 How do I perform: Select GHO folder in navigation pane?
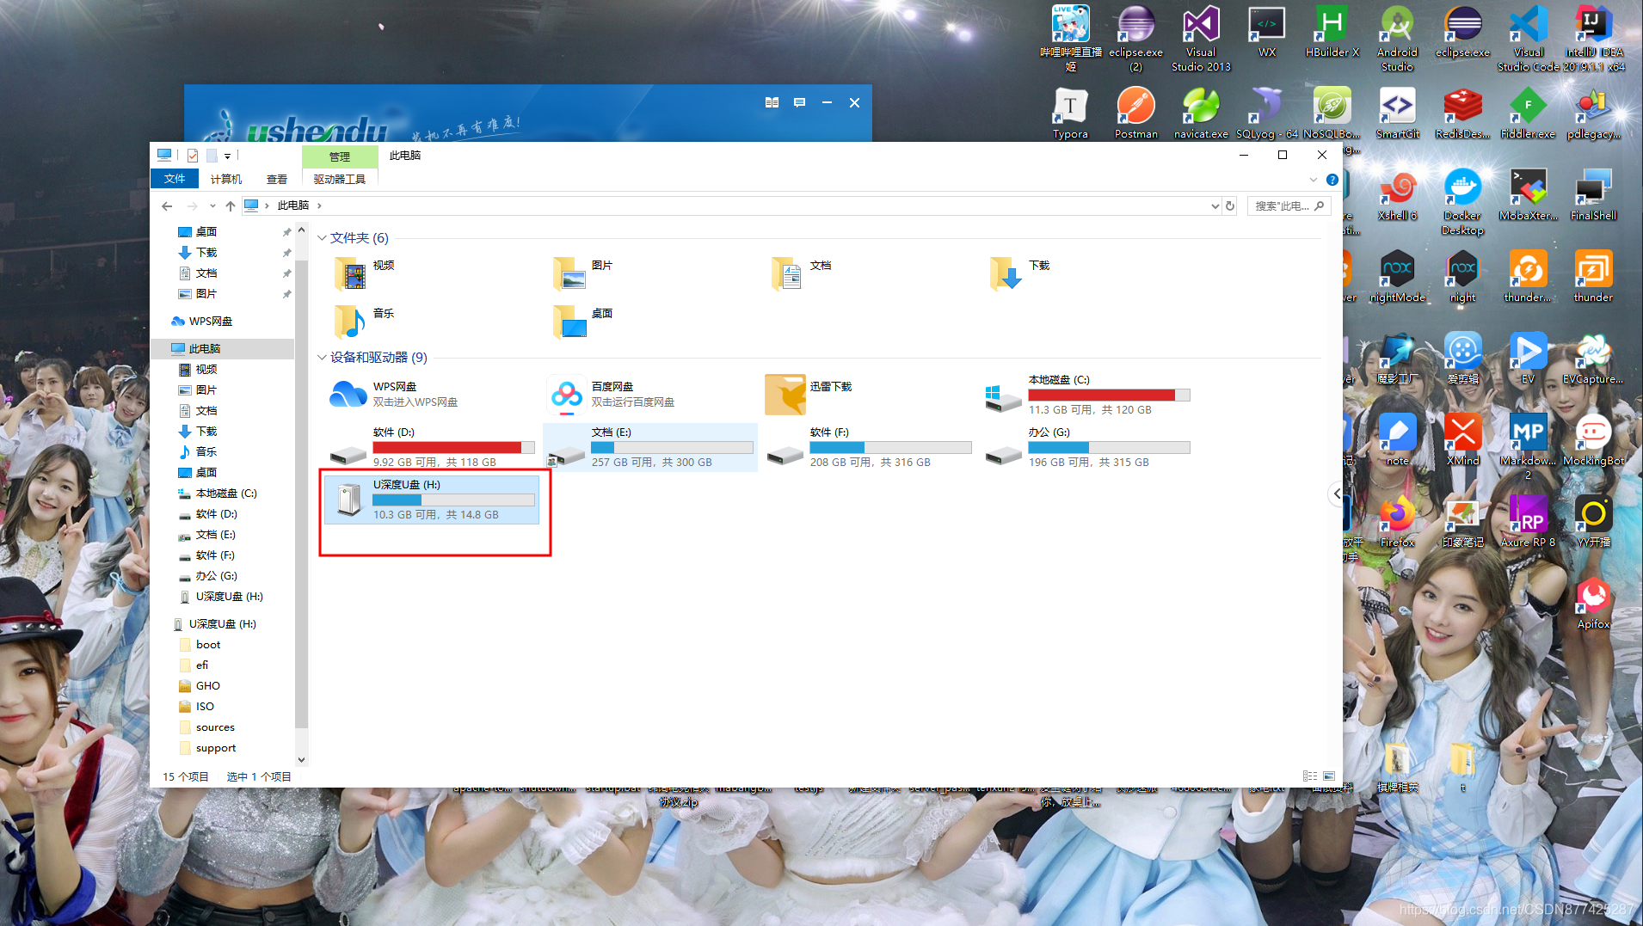[207, 685]
